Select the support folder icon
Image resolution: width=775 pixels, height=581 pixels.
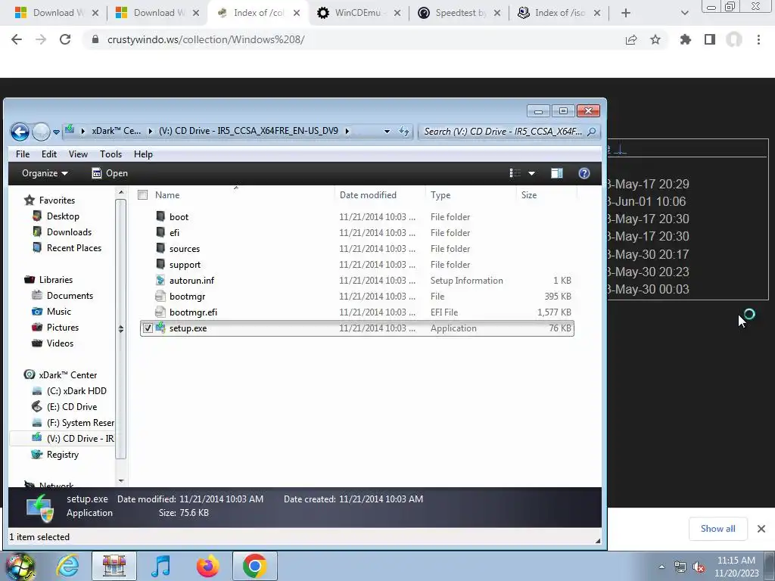[x=160, y=264]
